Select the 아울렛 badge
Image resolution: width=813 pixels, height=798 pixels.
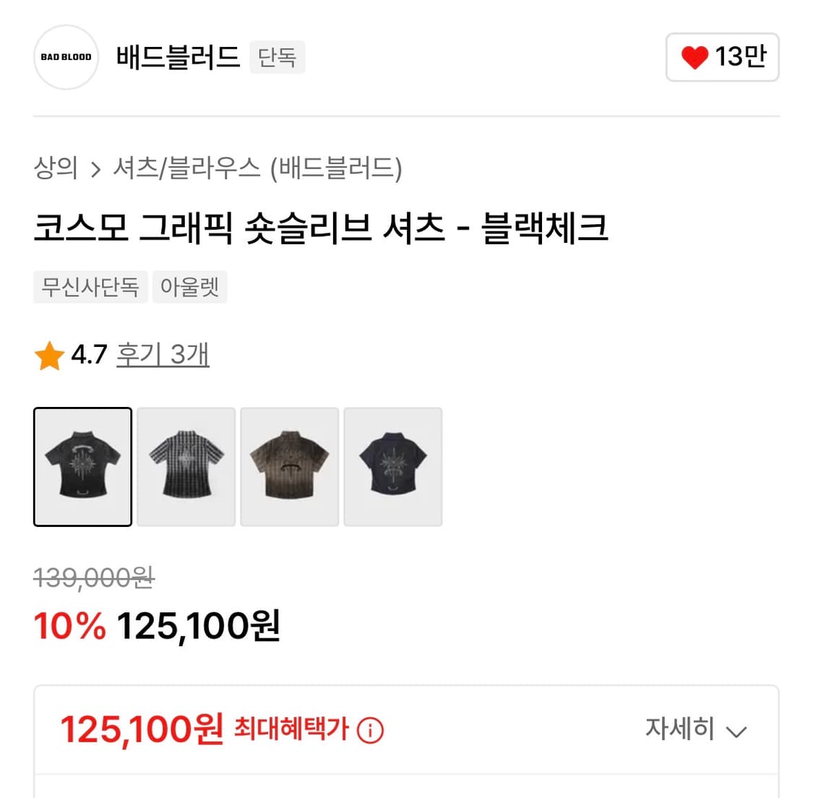189,287
